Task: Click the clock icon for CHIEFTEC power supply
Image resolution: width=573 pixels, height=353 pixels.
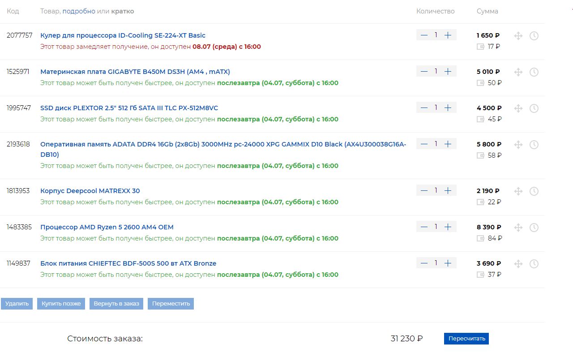Action: (x=534, y=264)
